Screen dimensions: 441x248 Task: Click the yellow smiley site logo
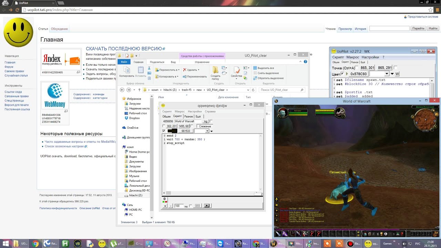18,32
